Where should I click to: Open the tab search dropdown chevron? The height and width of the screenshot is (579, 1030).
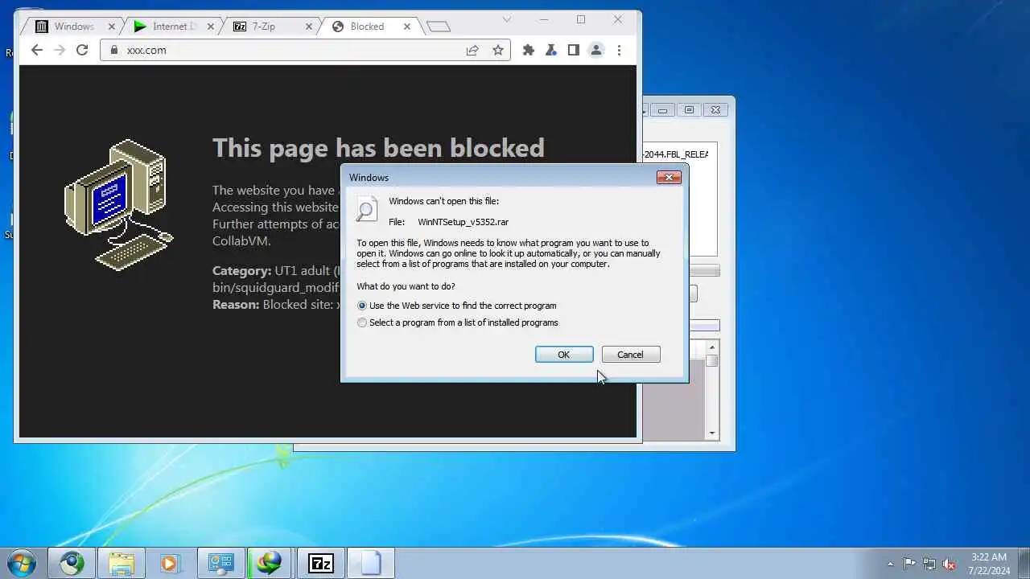(507, 18)
